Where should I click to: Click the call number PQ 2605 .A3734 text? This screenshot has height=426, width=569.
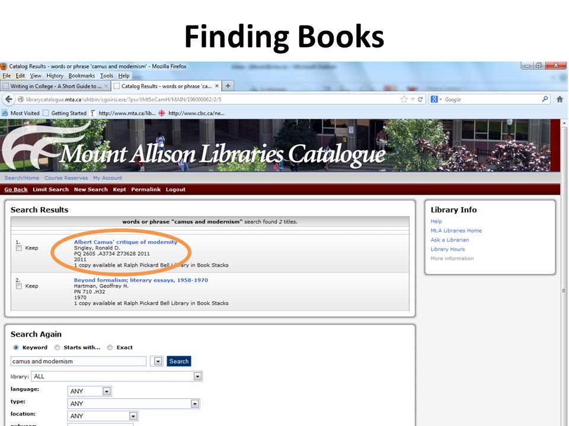[x=112, y=254]
